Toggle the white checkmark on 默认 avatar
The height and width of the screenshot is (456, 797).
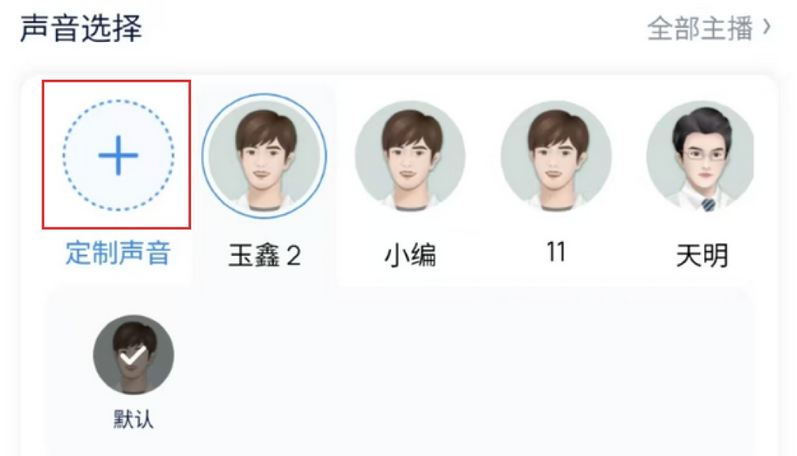pyautogui.click(x=133, y=356)
